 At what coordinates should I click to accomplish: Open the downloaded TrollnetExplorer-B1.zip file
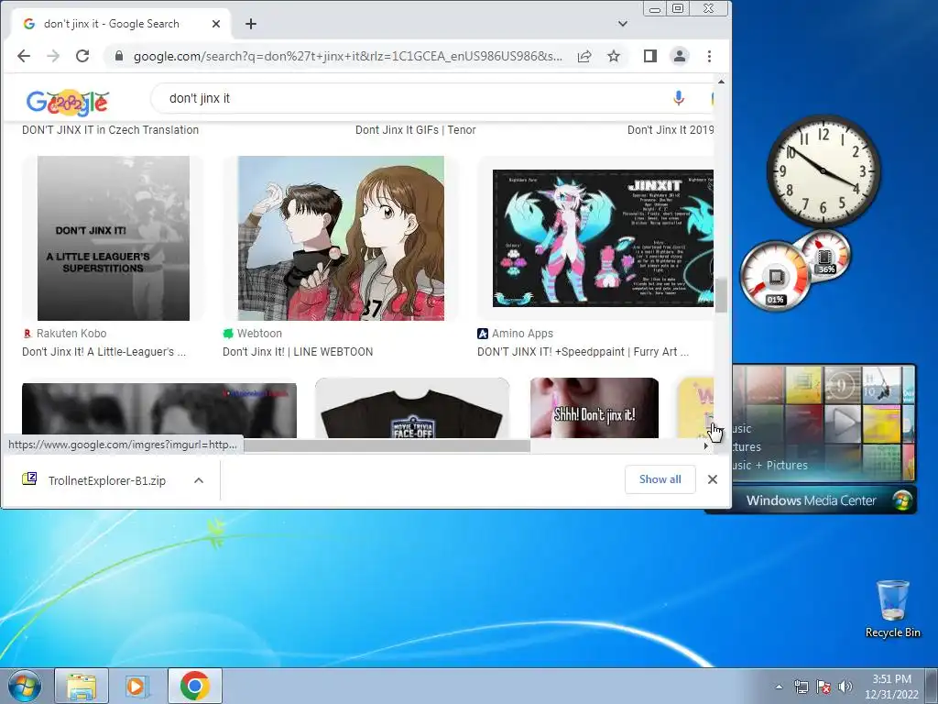95,480
